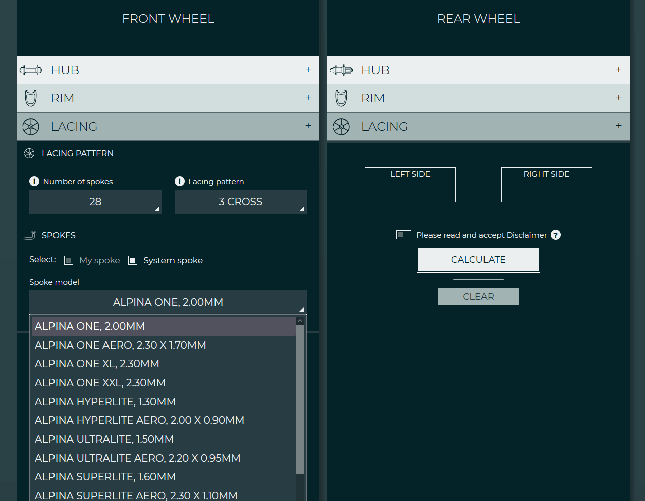
Task: Choose ALPINA ULTRALITE, 1.50MM option
Action: tap(164, 439)
